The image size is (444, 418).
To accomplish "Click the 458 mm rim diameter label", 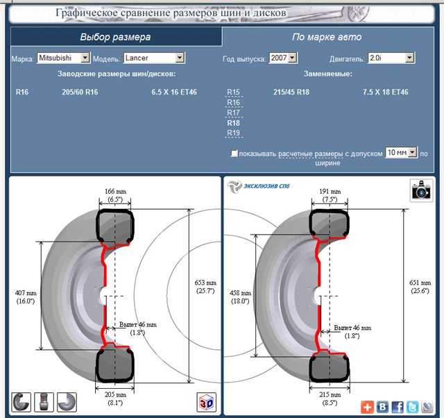I will point(241,297).
